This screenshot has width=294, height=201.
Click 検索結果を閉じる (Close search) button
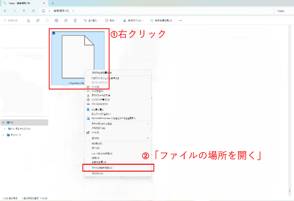(x=161, y=20)
